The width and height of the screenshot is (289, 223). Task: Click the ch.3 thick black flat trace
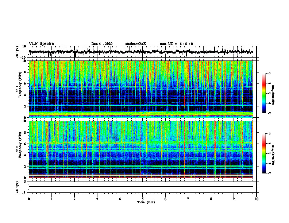pos(141,187)
